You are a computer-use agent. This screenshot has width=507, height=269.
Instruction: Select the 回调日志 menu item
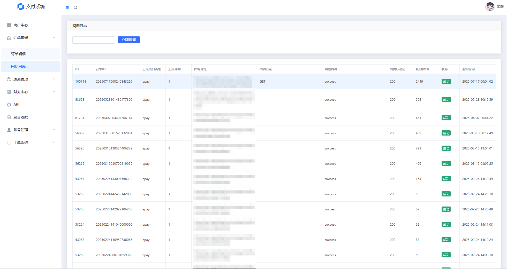(x=18, y=67)
